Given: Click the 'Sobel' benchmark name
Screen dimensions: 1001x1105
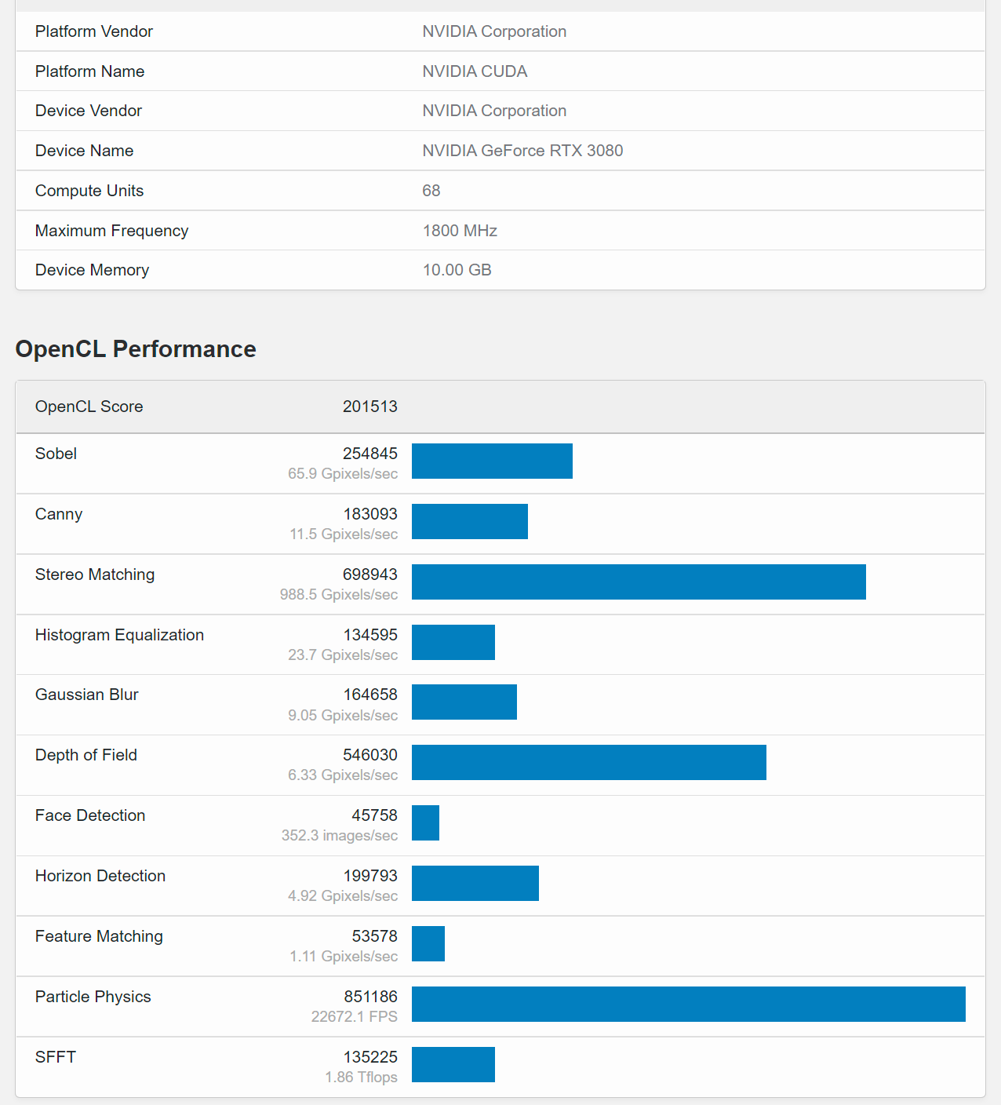Looking at the screenshot, I should (x=56, y=454).
